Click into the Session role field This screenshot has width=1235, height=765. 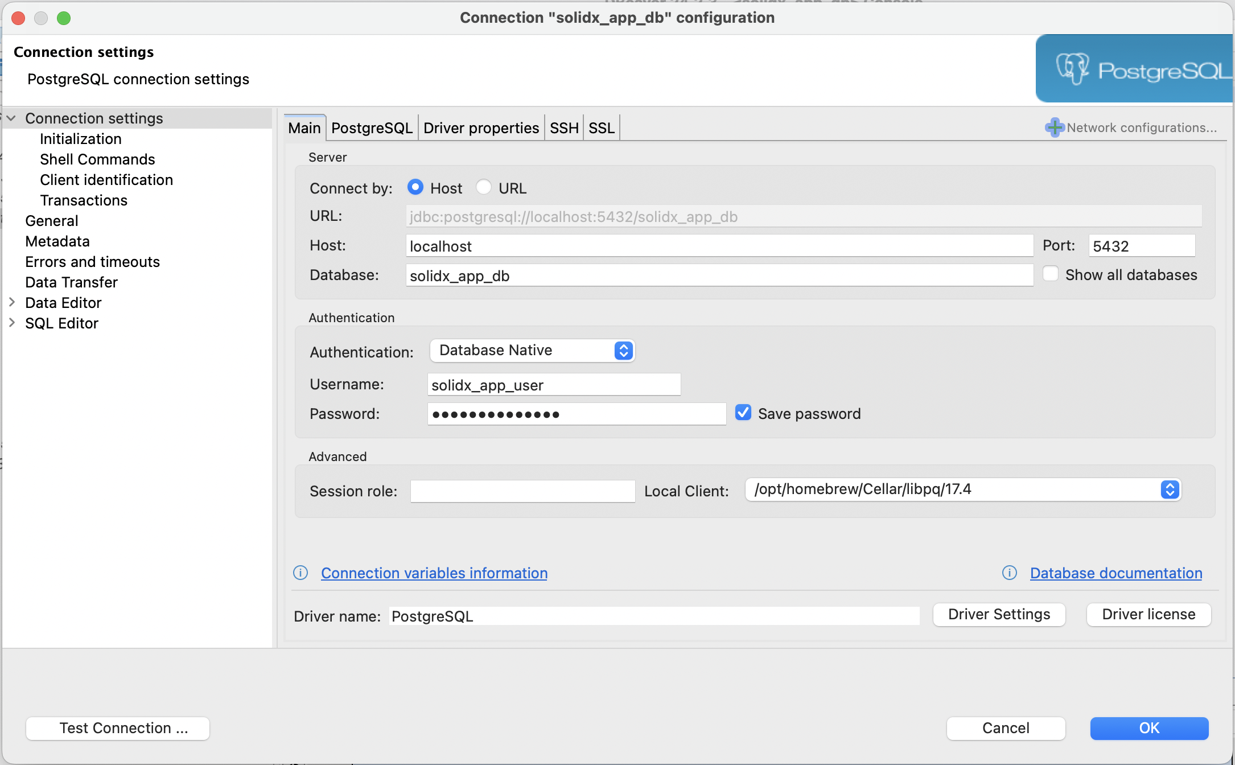tap(522, 491)
